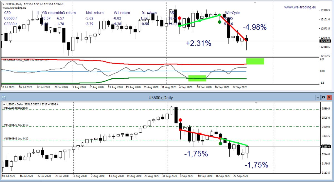Select the green trend line on GER30 chart
The image size is (334, 182).
pos(200,20)
